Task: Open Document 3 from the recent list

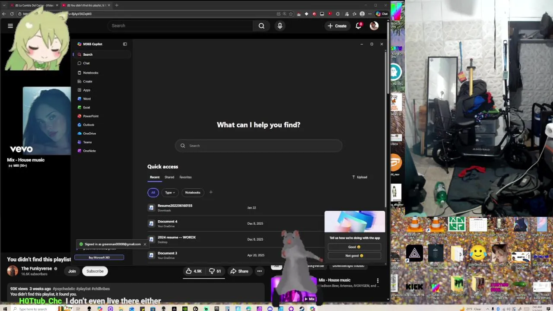Action: (167, 253)
